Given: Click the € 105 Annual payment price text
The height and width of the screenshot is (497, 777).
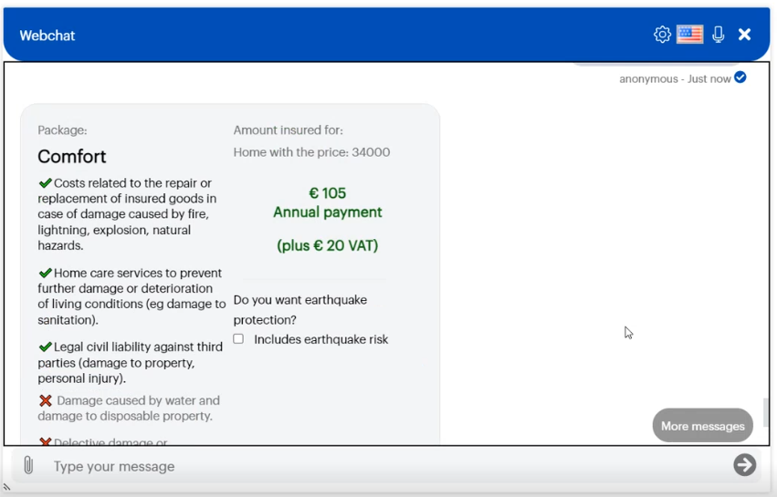Looking at the screenshot, I should (328, 202).
